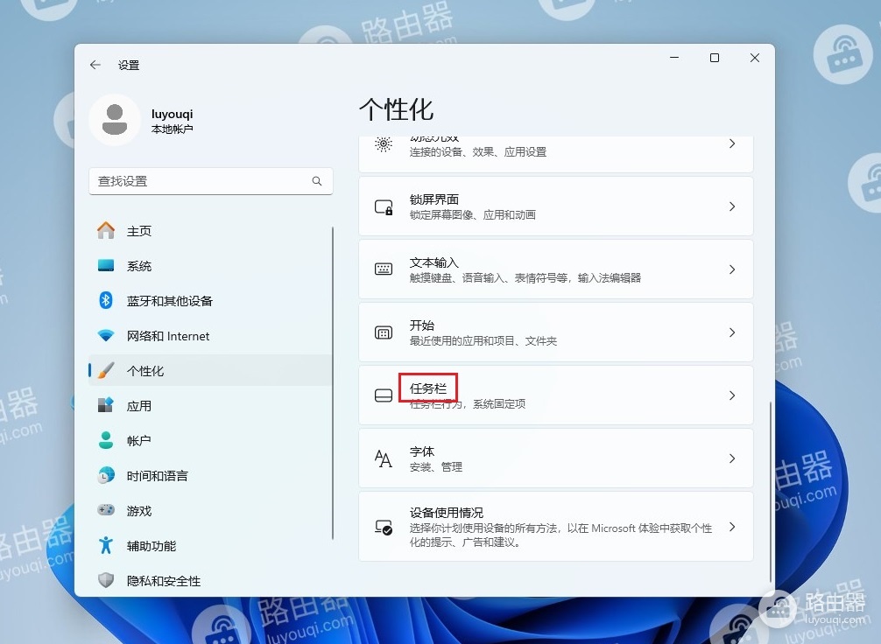This screenshot has width=881, height=644.
Task: Click the Bluetooth icon in sidebar
Action: (106, 300)
